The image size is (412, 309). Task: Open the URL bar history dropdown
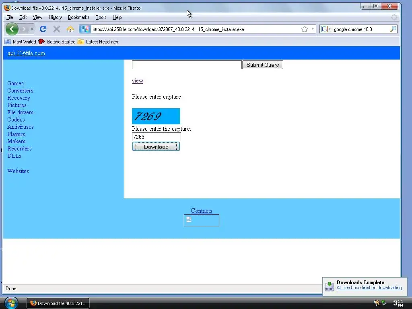pyautogui.click(x=313, y=29)
